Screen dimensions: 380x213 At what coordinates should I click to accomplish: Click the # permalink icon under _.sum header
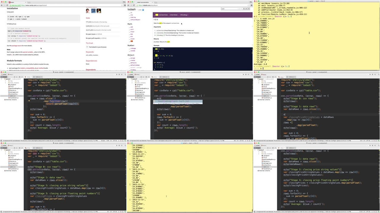154,20
